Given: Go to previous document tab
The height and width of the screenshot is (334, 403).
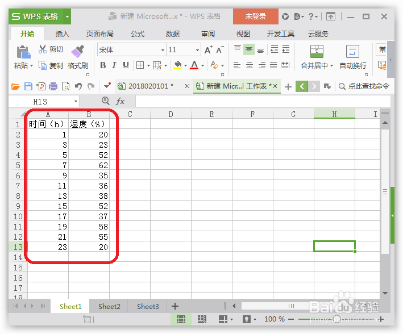Looking at the screenshot, I should [x=302, y=86].
